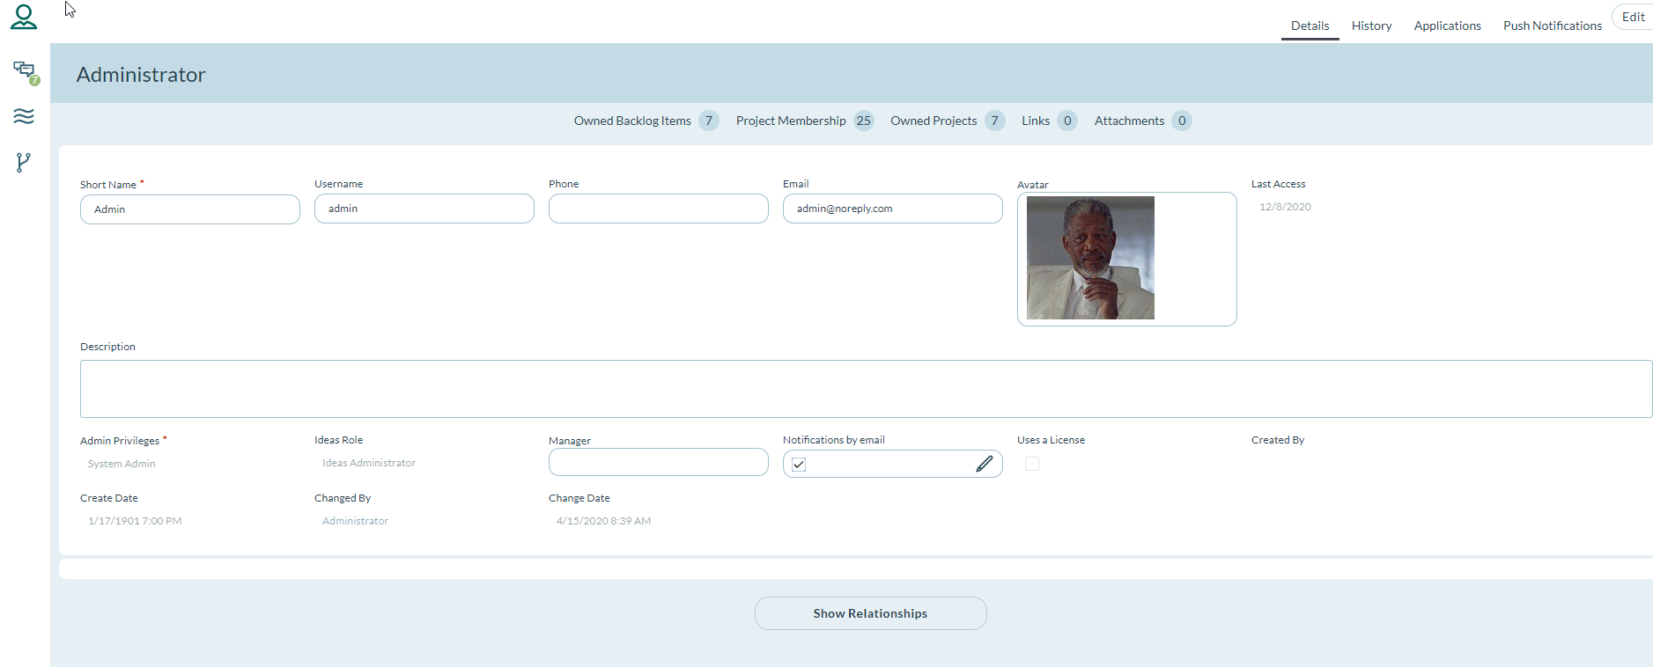Toggle the Notifications by email checkbox
Screen dimensions: 1653x667
[x=799, y=465]
